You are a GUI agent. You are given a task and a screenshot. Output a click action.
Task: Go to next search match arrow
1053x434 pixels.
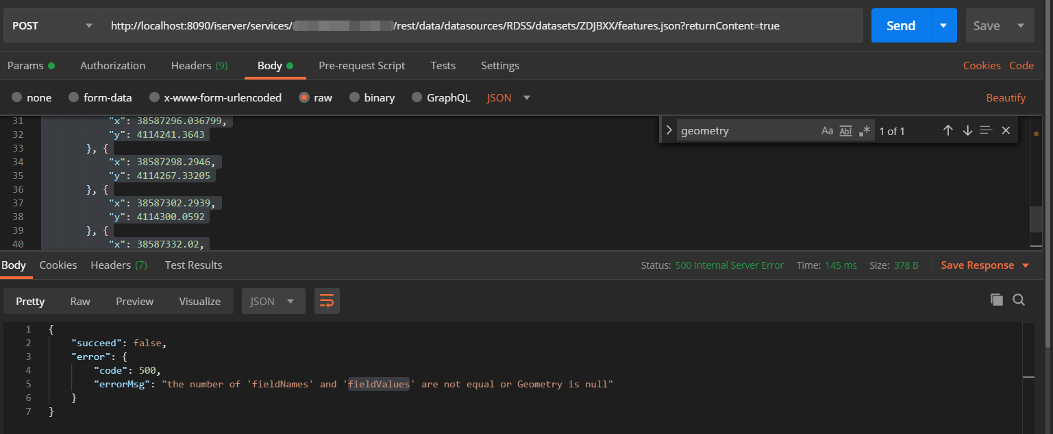click(x=967, y=130)
